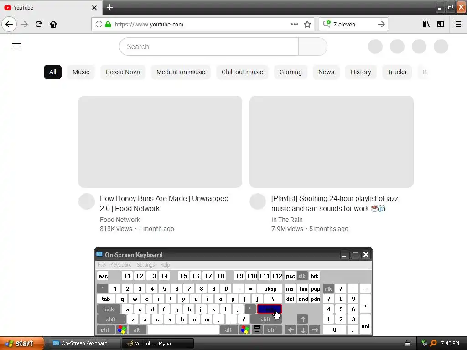
Task: Toggle the caps lock key on On-Screen Keyboard
Action: coord(109,309)
